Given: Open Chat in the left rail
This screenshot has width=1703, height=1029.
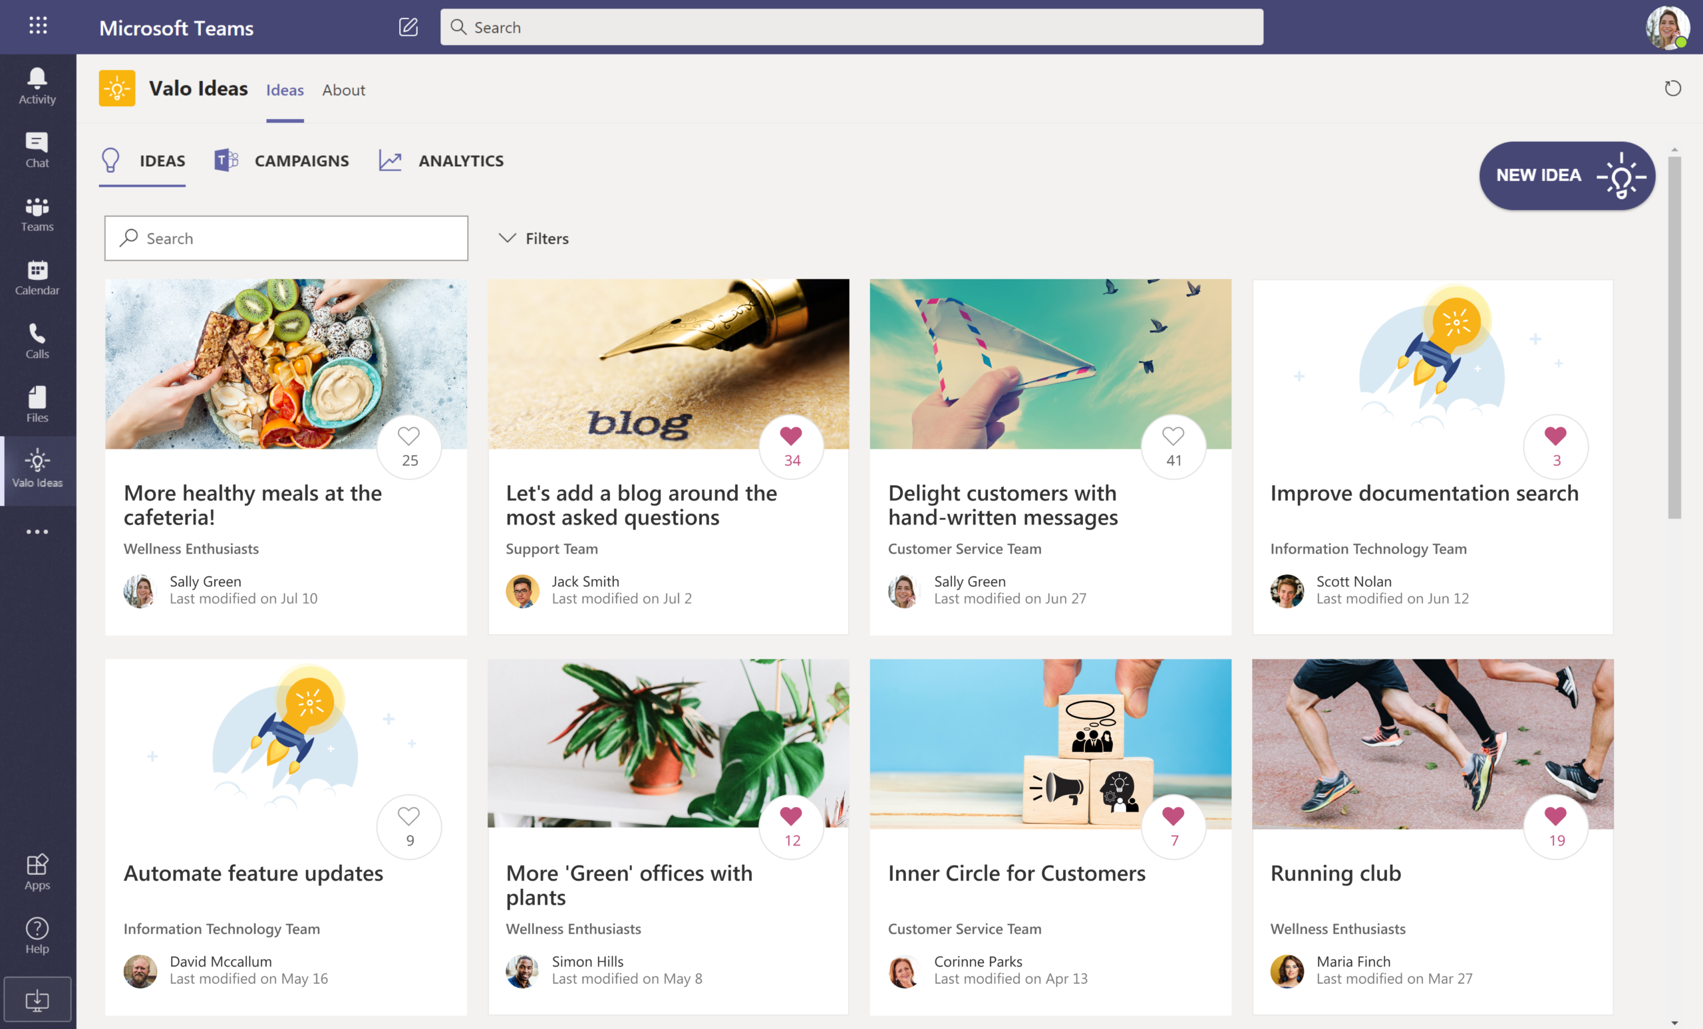Looking at the screenshot, I should coord(37,150).
